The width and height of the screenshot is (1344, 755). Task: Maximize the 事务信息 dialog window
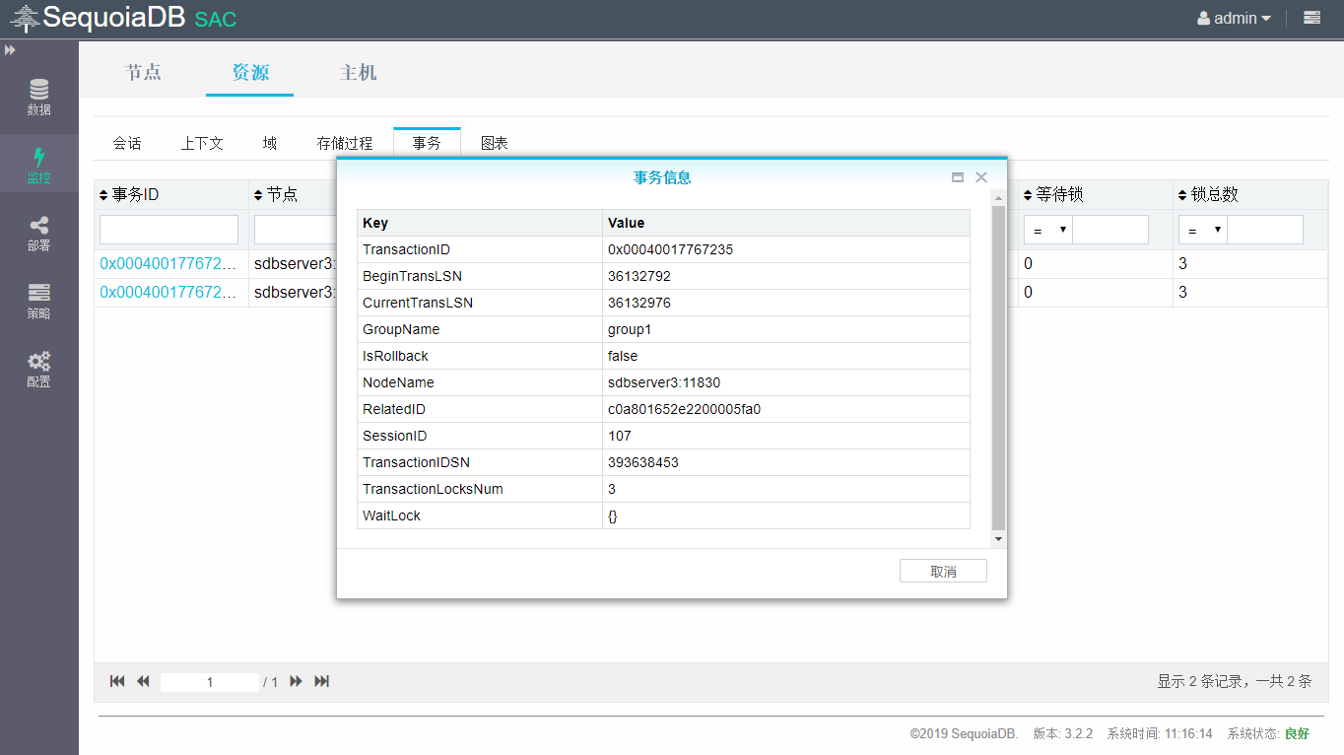(957, 177)
